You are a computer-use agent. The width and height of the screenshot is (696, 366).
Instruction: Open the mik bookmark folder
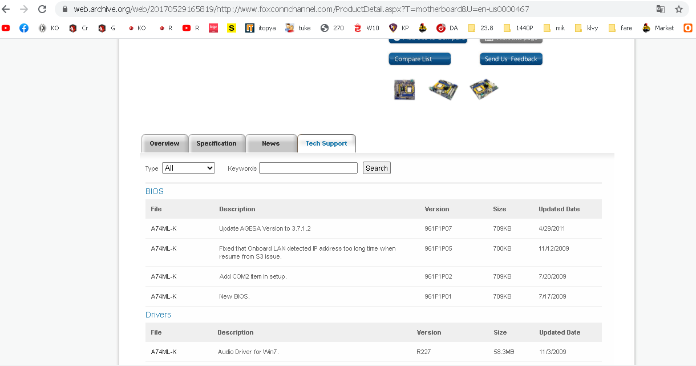[x=555, y=27]
